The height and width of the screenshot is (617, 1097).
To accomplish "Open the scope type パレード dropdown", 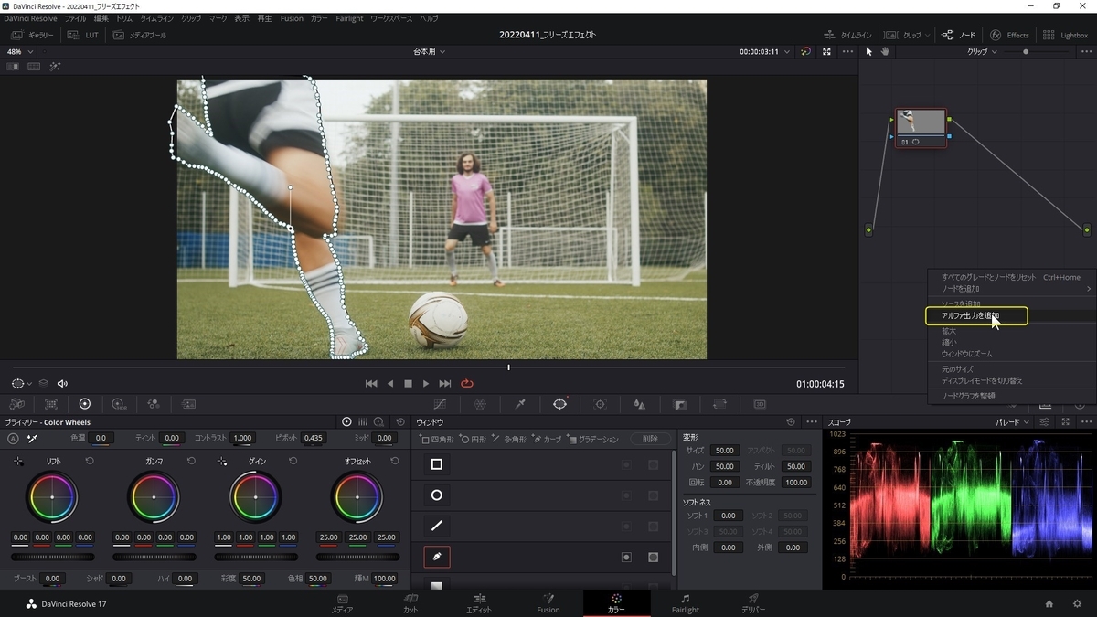I will coord(1012,422).
